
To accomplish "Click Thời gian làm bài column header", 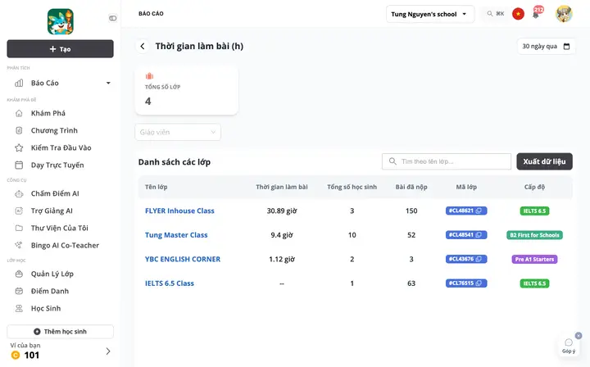I will 282,187.
